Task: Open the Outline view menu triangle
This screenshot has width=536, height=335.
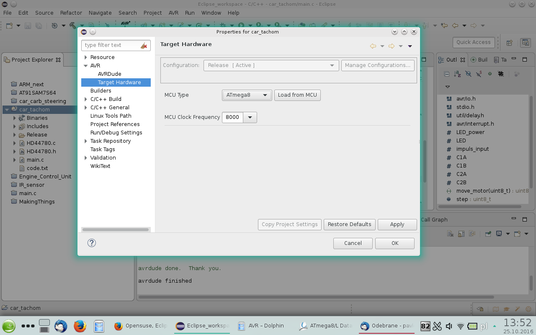Action: point(447,87)
